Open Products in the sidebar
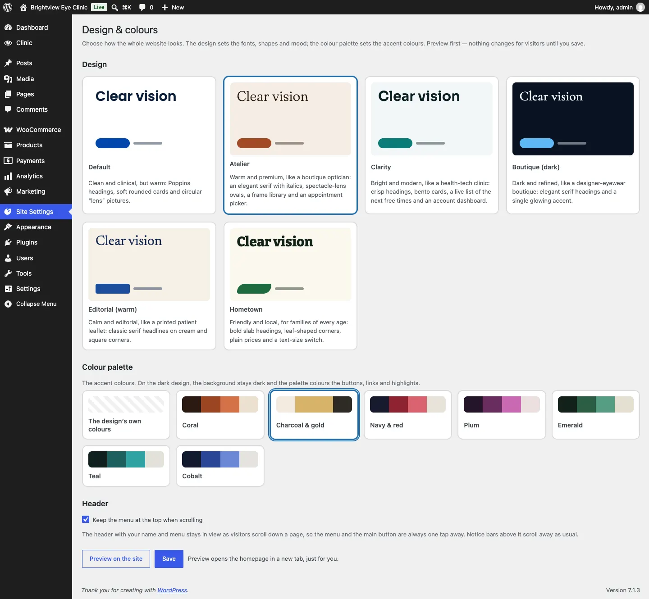 pos(36,145)
